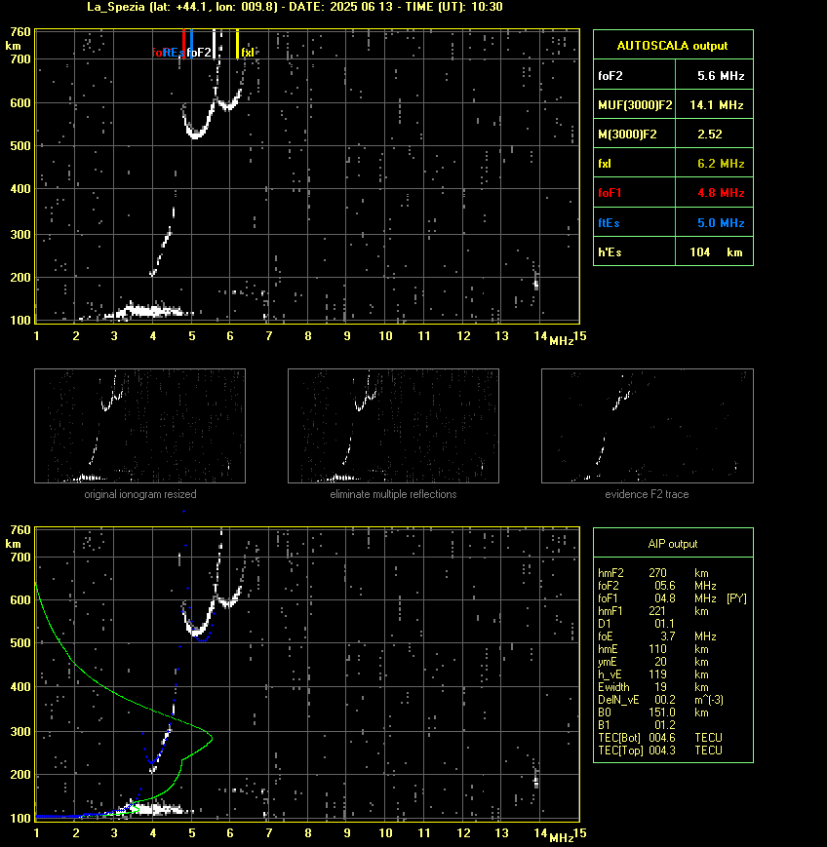The height and width of the screenshot is (847, 827).
Task: Click the yellow fxI value '6.2 MHz'
Action: [x=721, y=163]
